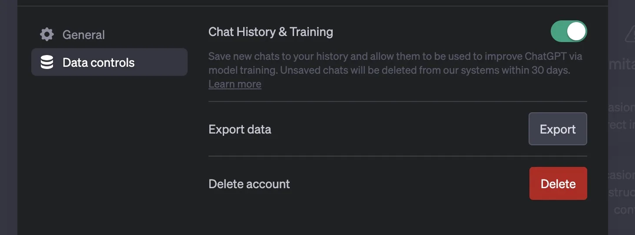Click empty sidebar space below Data controls
The height and width of the screenshot is (235, 635).
click(109, 152)
